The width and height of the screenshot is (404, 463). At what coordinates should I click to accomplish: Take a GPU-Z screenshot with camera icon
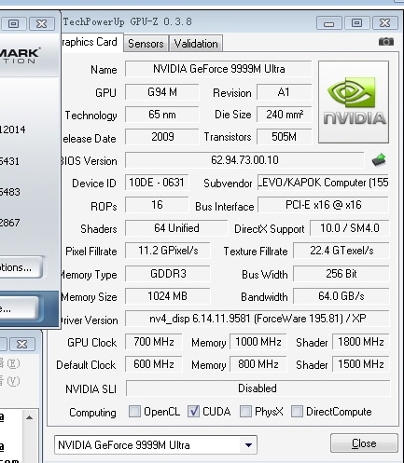(x=386, y=41)
